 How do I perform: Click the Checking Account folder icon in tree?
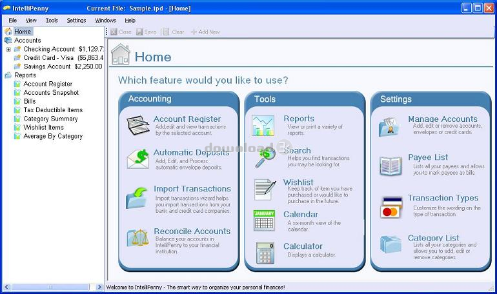coord(17,49)
